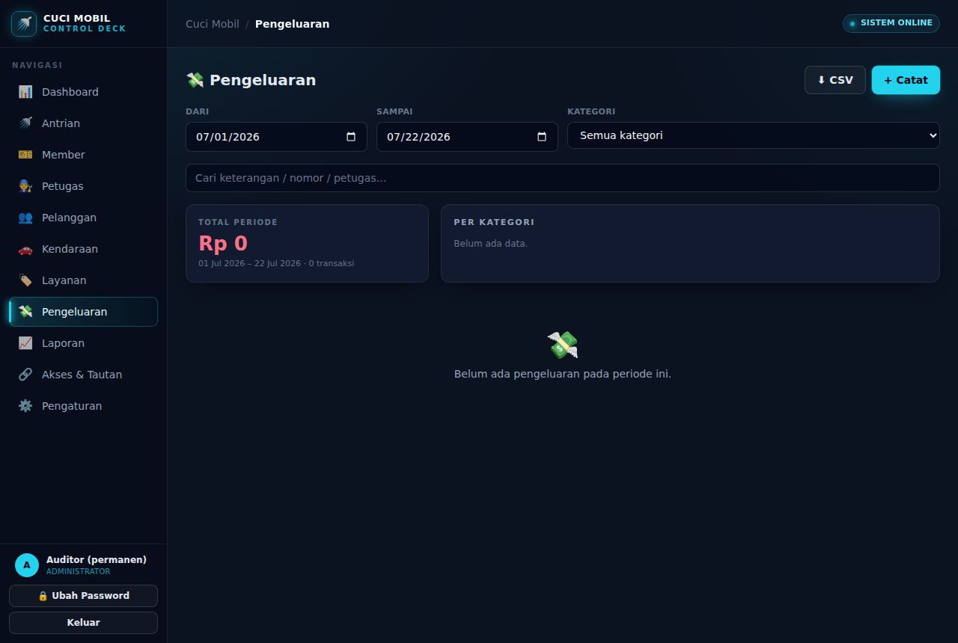Open the DARI date picker calendar icon
Screen dimensions: 958x643
[x=351, y=137]
